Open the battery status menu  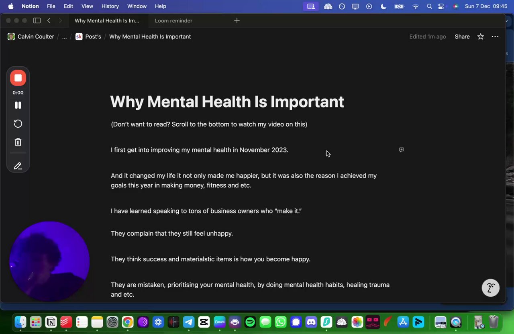(399, 6)
